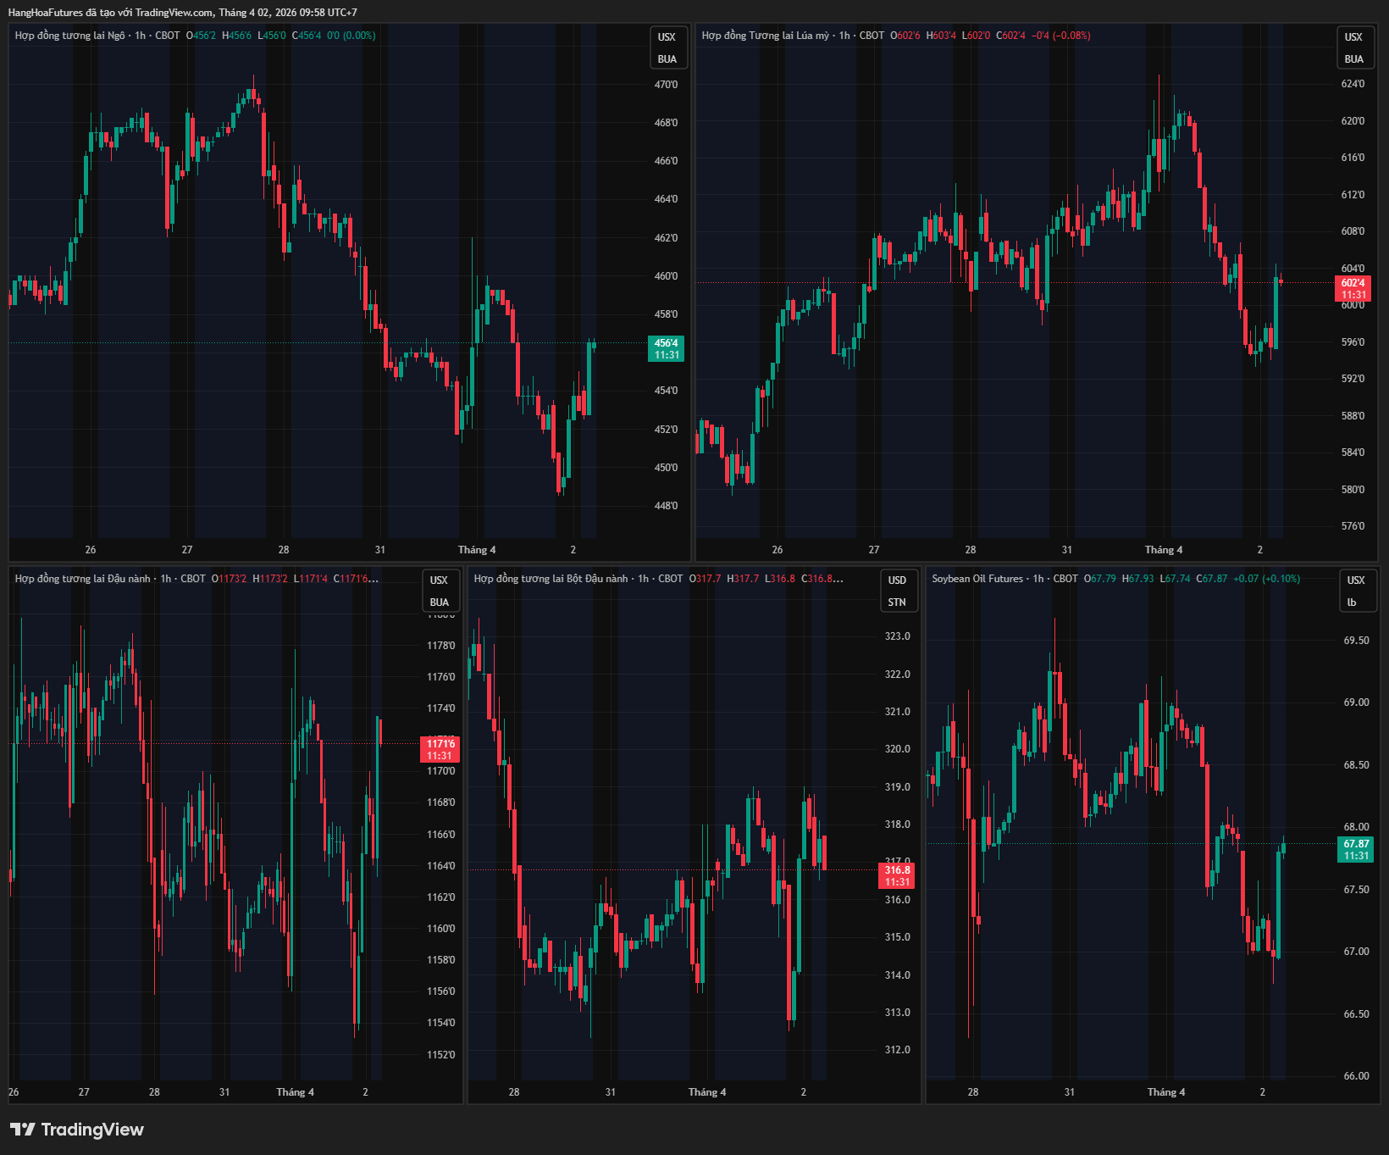The width and height of the screenshot is (1389, 1155).
Task: Click the STN unit label on the soybean meal chart
Action: tap(897, 602)
